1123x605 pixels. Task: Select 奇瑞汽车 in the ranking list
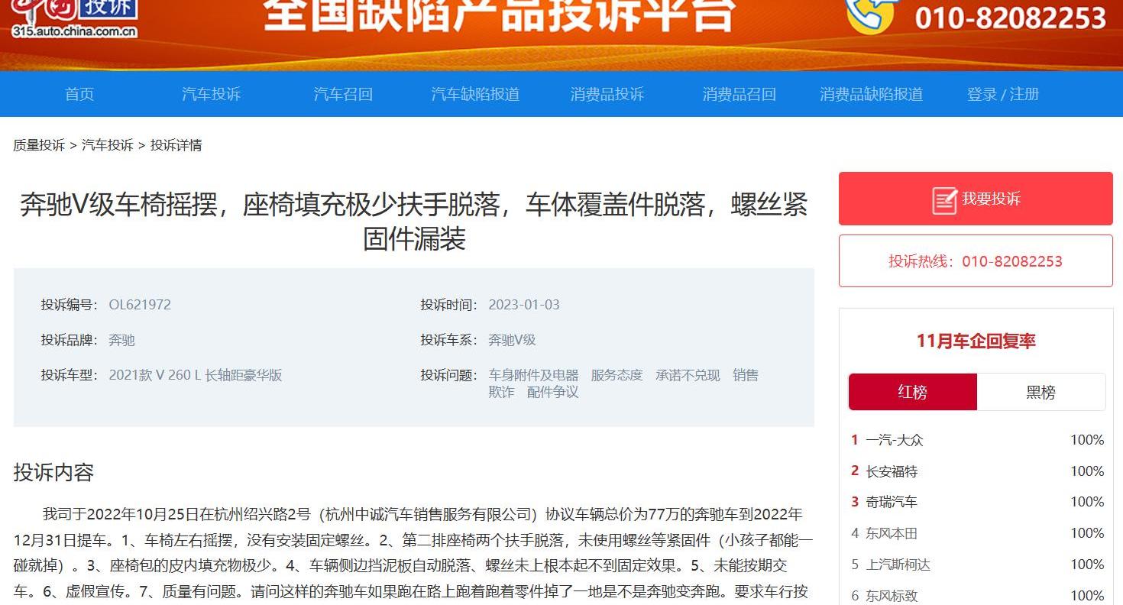pos(892,502)
